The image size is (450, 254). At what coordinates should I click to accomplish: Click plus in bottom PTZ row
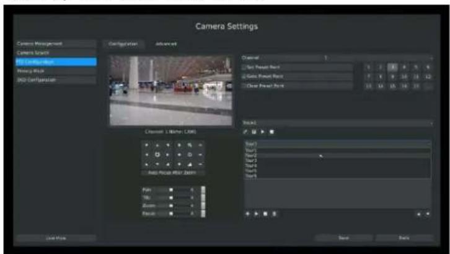pos(179,165)
